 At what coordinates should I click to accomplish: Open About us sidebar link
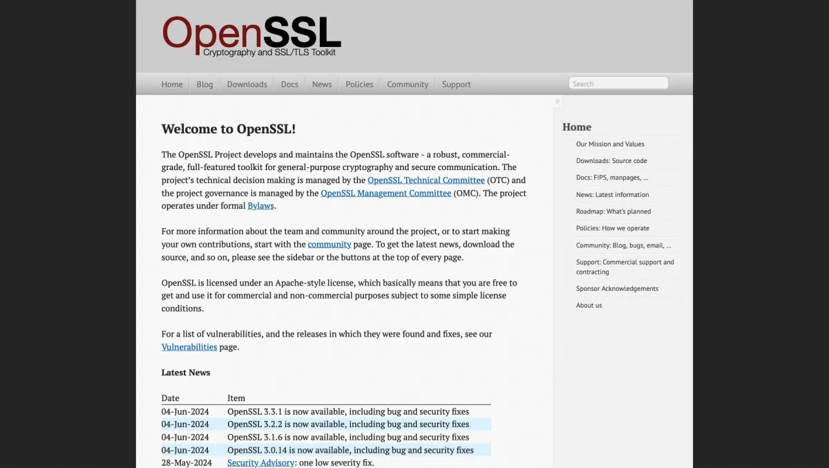pyautogui.click(x=589, y=305)
